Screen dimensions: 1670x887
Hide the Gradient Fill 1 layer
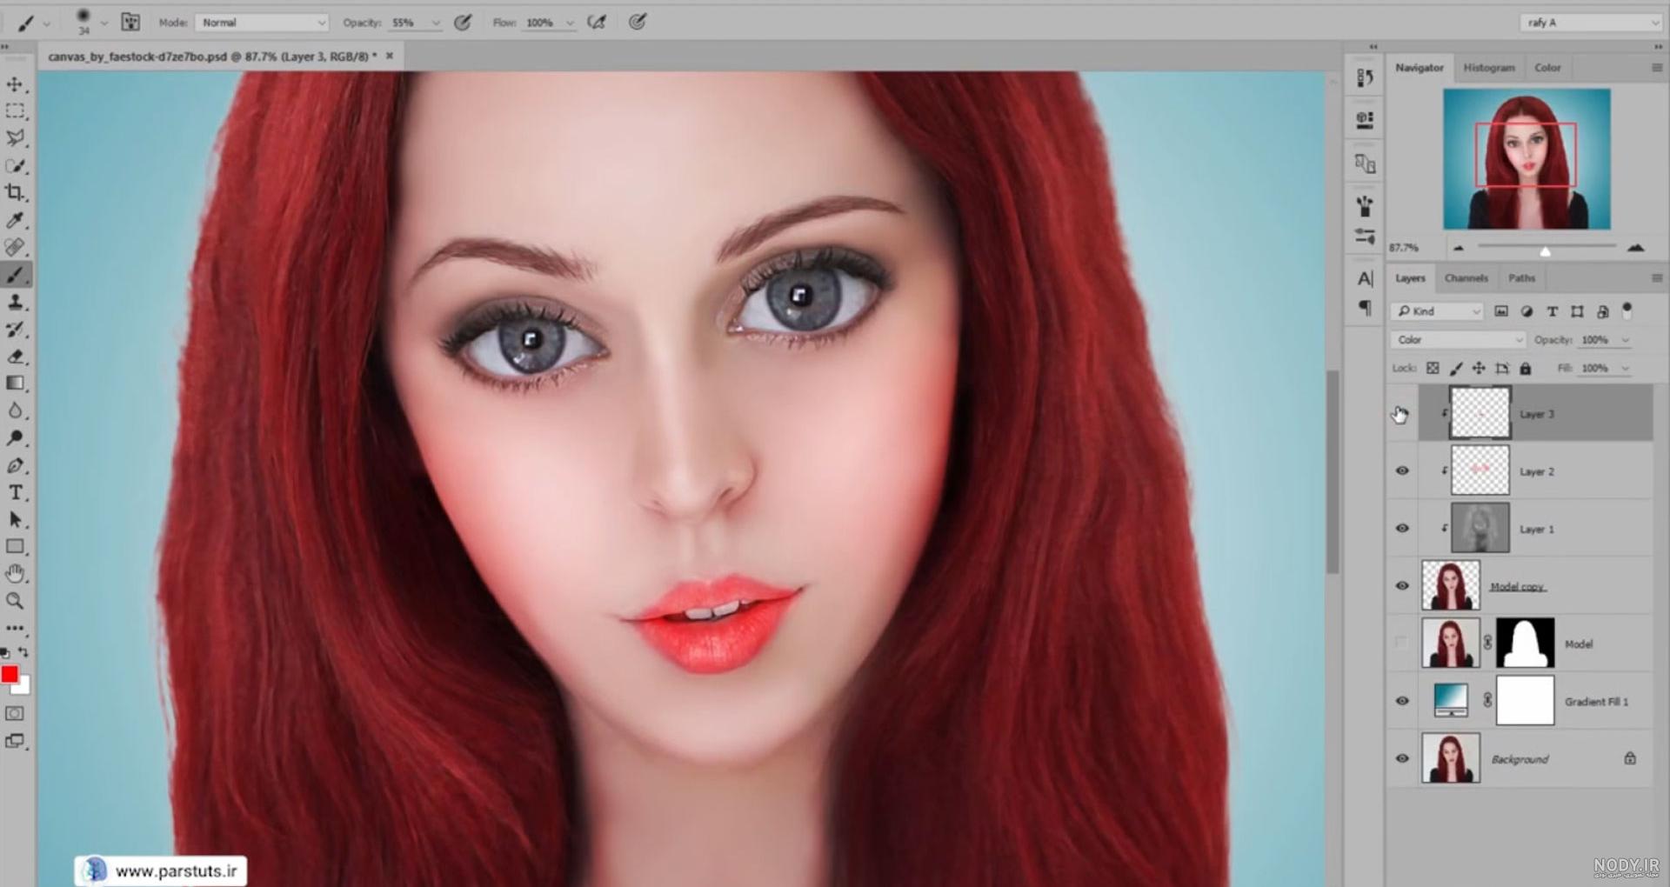(1401, 701)
